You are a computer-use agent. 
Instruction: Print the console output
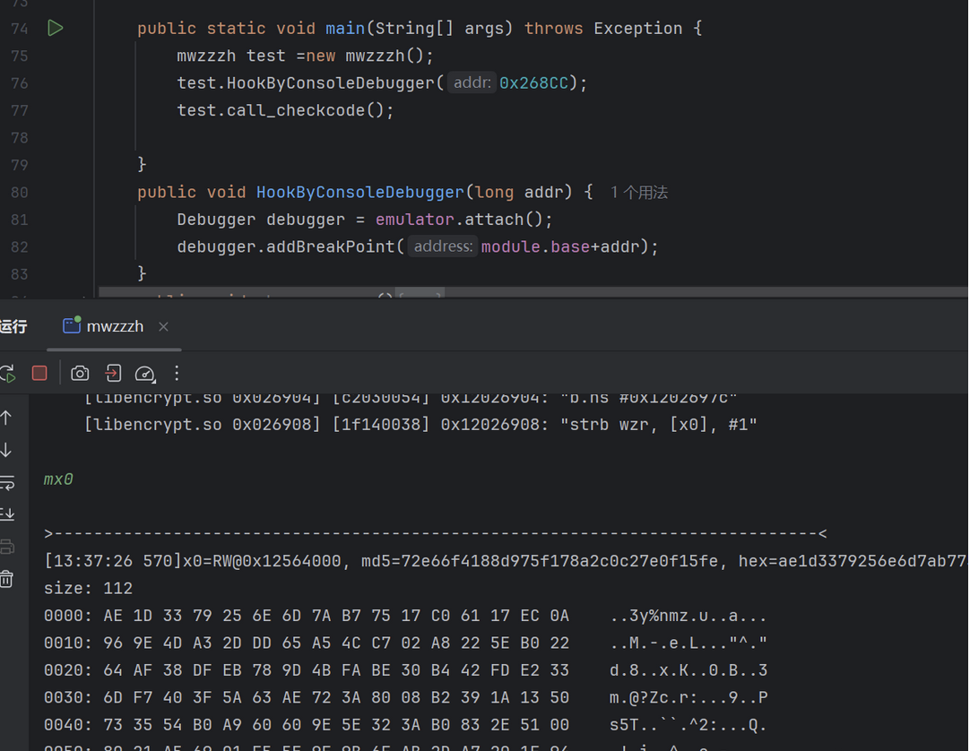click(x=7, y=547)
